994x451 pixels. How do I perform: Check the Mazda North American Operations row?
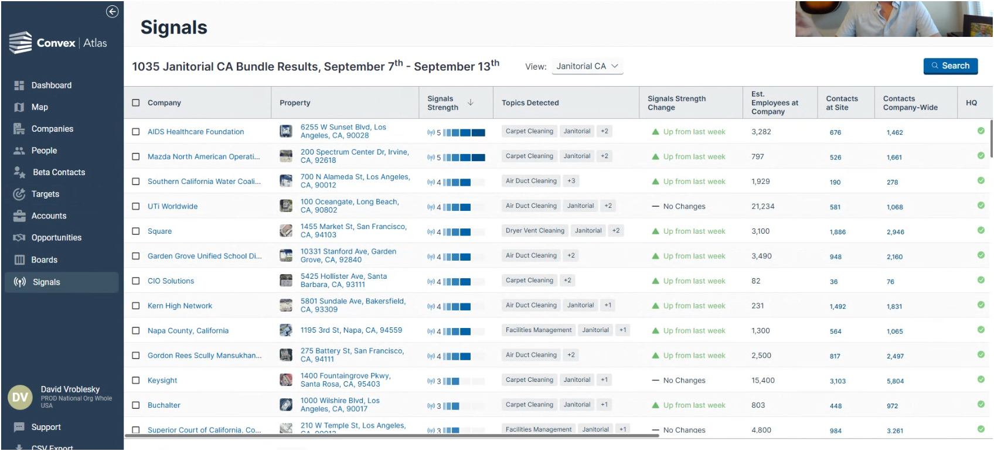(136, 157)
